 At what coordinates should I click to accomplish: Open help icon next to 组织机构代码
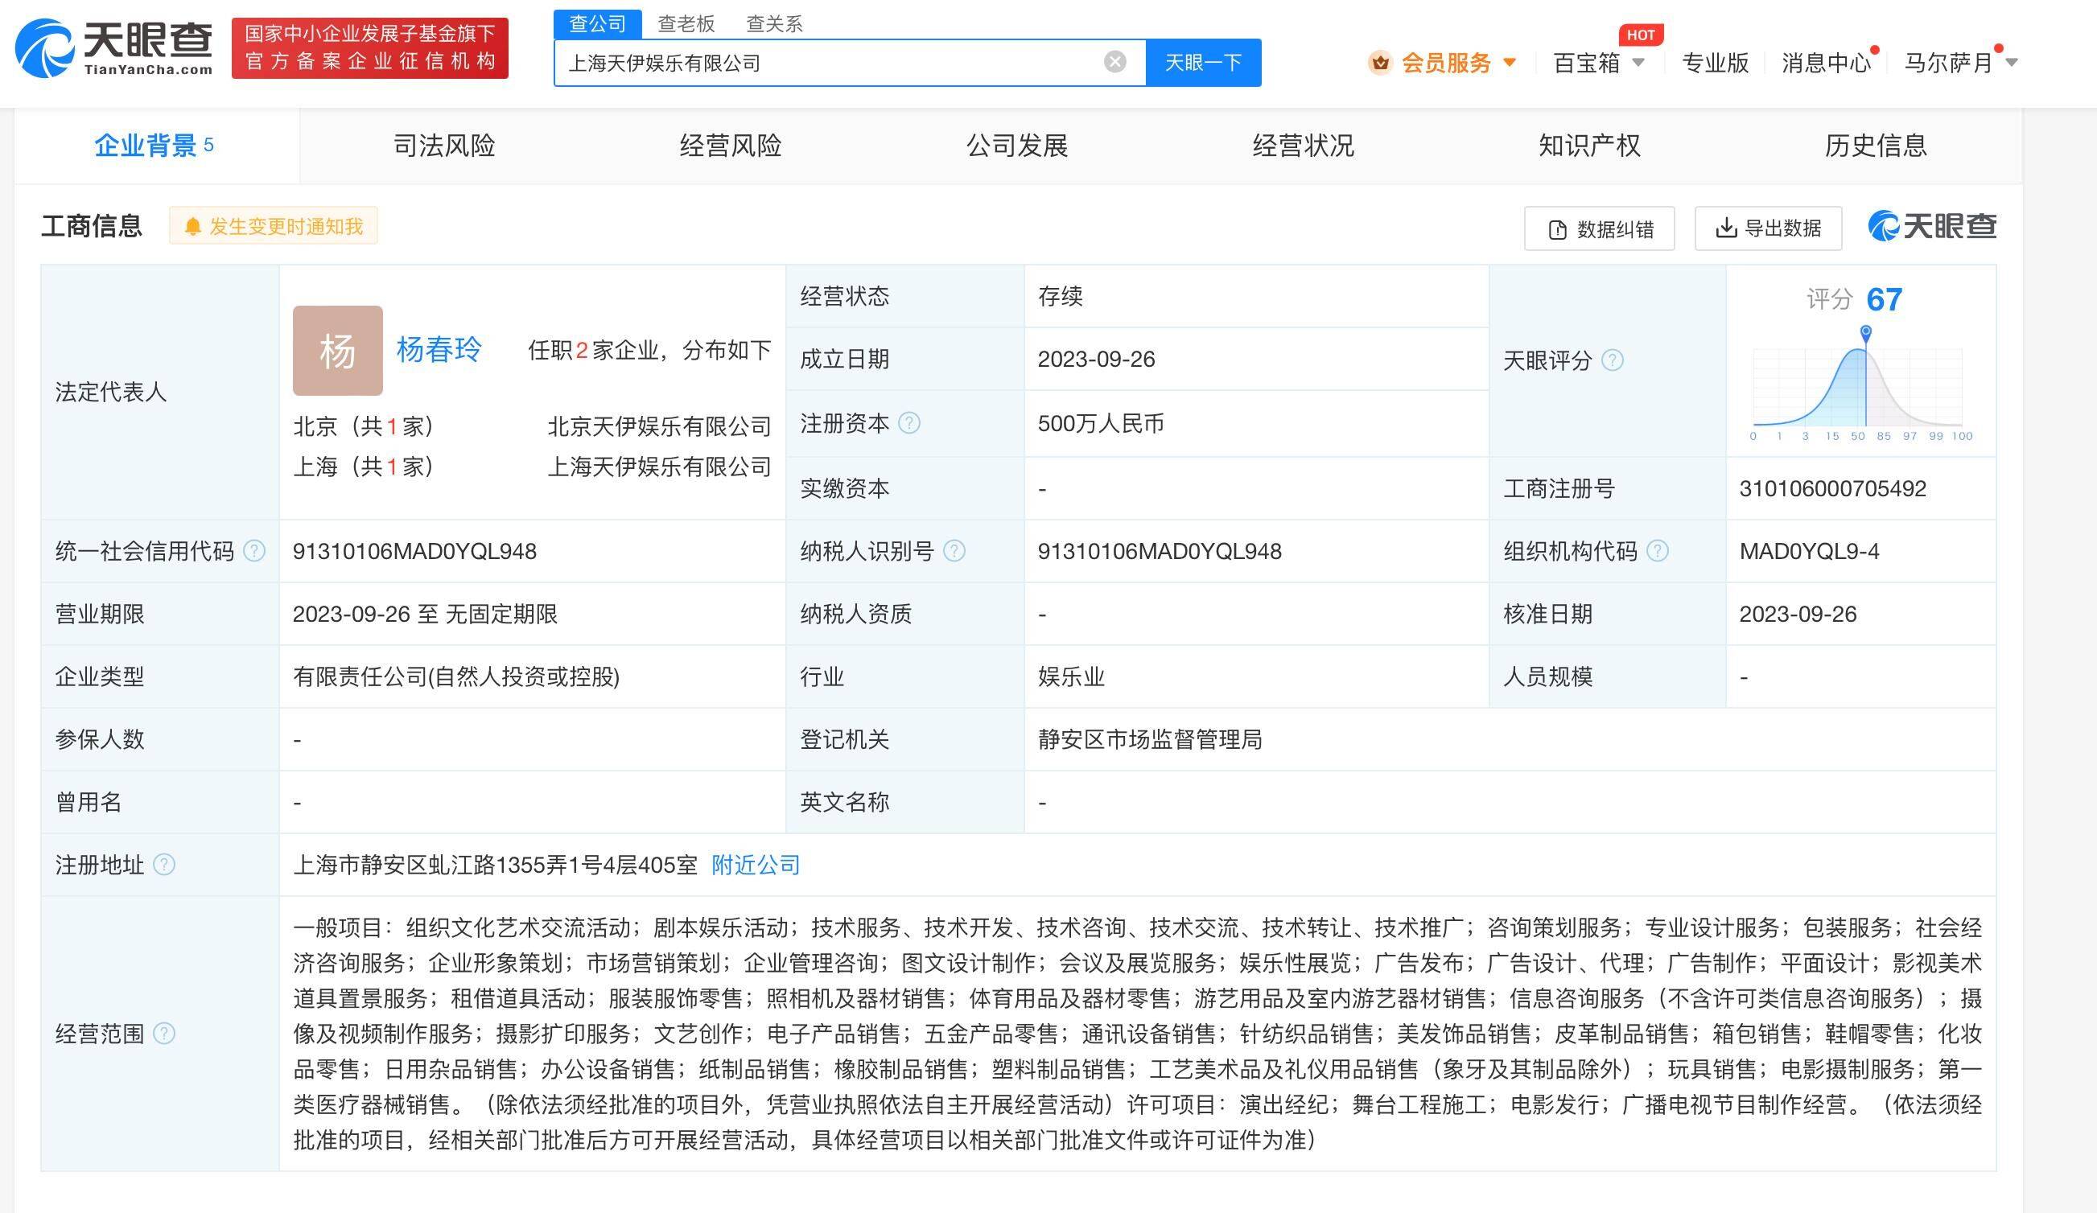pos(1658,551)
